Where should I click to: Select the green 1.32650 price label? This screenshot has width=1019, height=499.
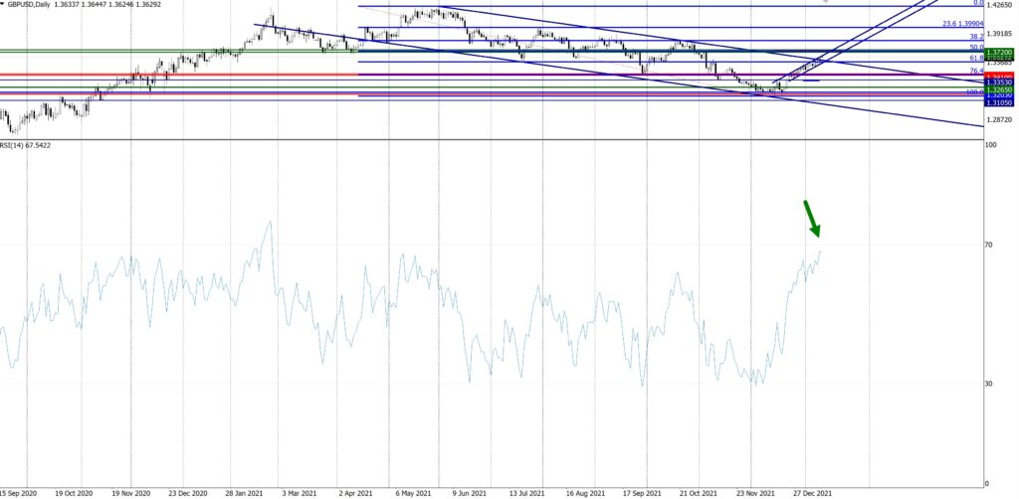(998, 89)
